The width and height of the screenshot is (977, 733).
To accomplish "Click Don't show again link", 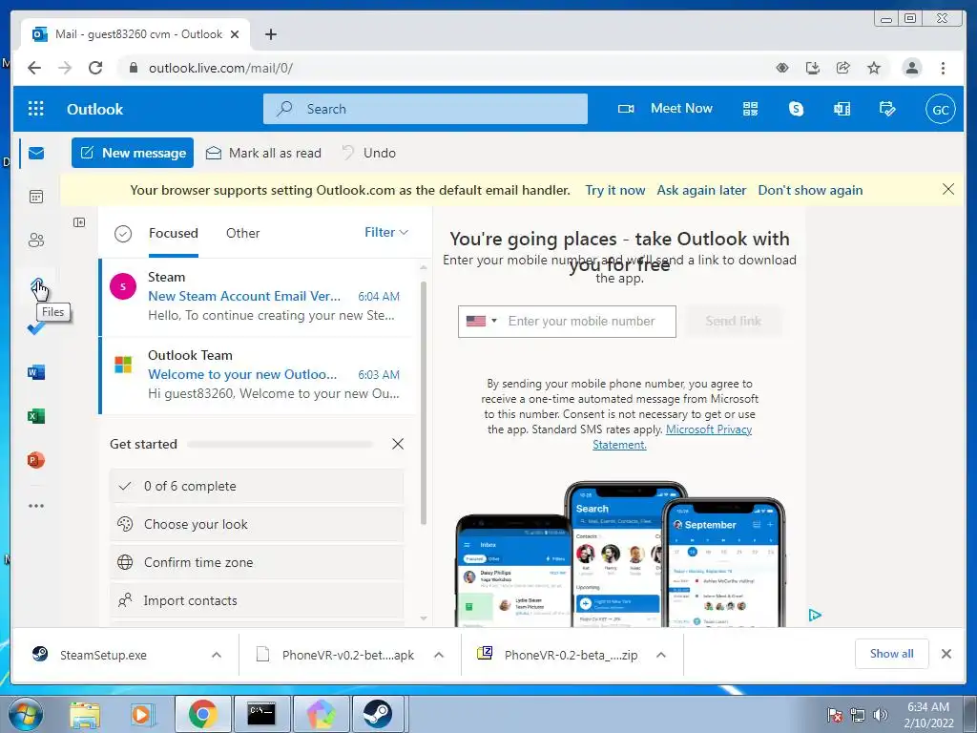I will point(810,191).
